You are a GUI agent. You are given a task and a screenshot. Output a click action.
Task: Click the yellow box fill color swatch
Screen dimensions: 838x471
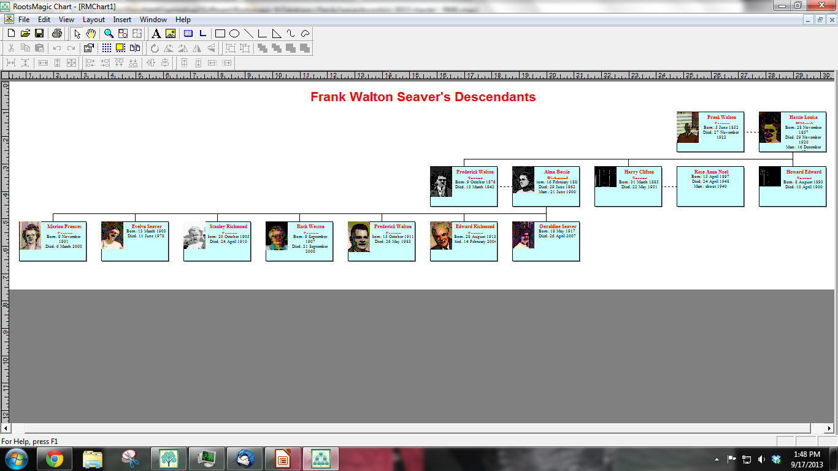click(x=120, y=47)
